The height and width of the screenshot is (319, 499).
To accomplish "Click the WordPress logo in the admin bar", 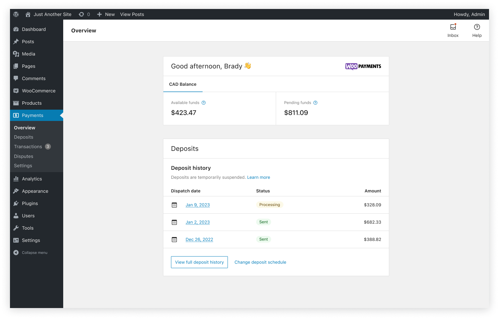I will click(16, 14).
